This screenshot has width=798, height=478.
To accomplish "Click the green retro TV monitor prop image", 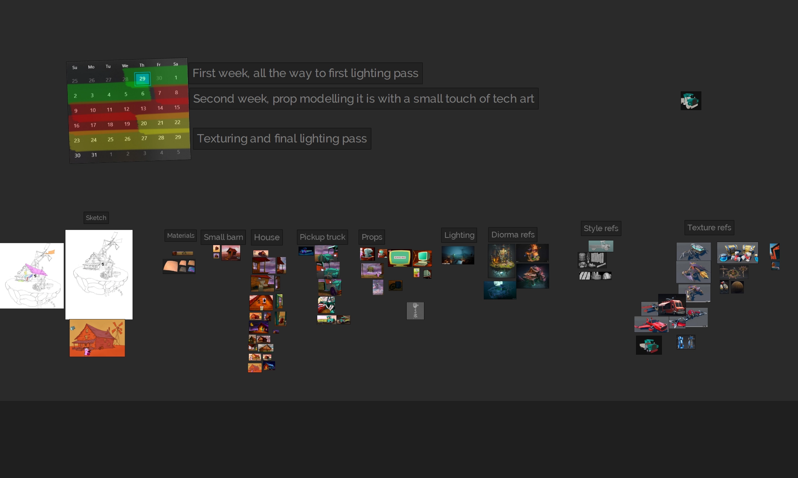I will (x=399, y=258).
